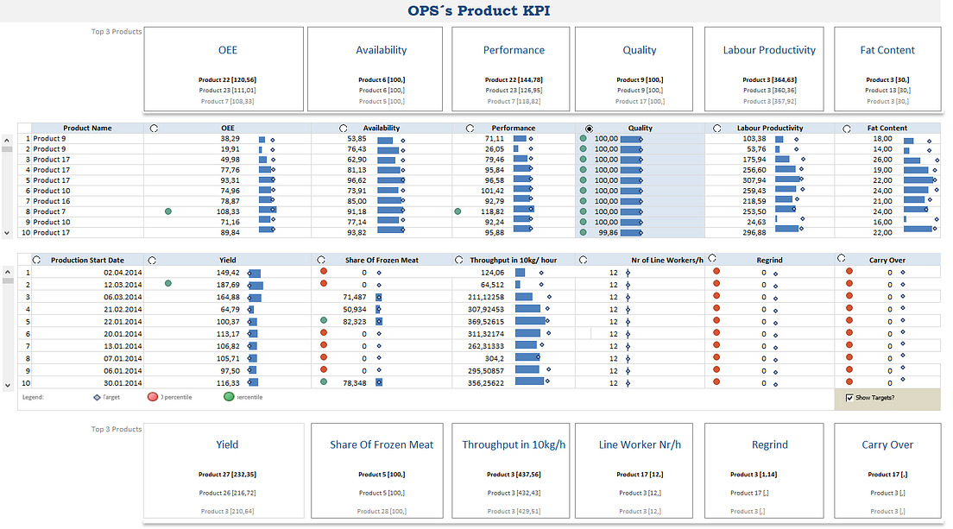Click the Fat Content bar for value 26,00
The image size is (953, 529).
pos(912,161)
